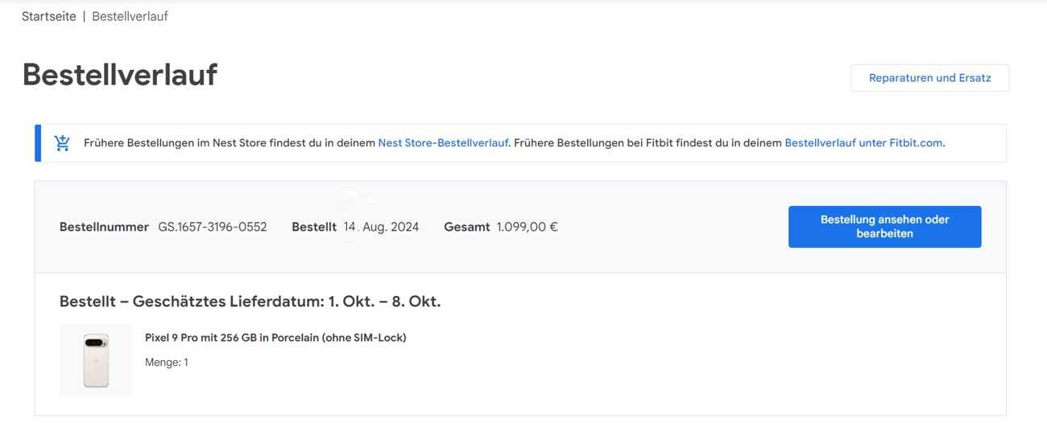Image resolution: width=1047 pixels, height=431 pixels.
Task: Click the Frühere Bestellungen im Nest Store text
Action: point(230,143)
